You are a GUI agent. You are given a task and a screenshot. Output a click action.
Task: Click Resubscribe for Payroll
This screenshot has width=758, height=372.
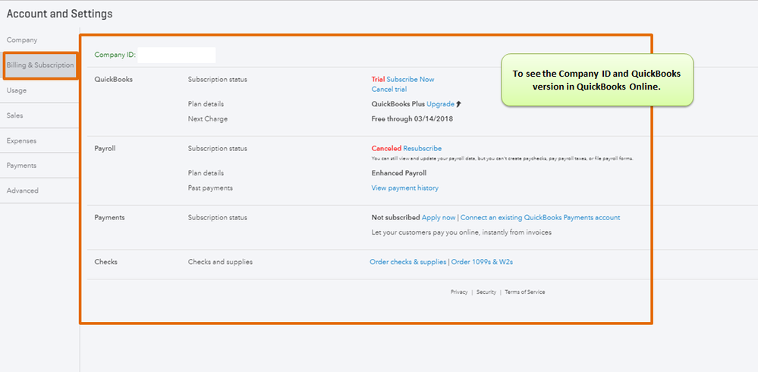coord(422,149)
